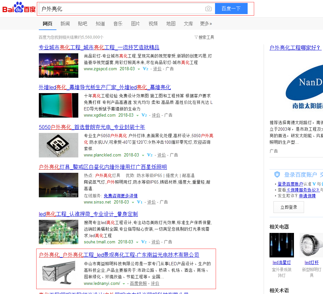Click the search input containing 户外亮化
The image size is (323, 294).
121,9
